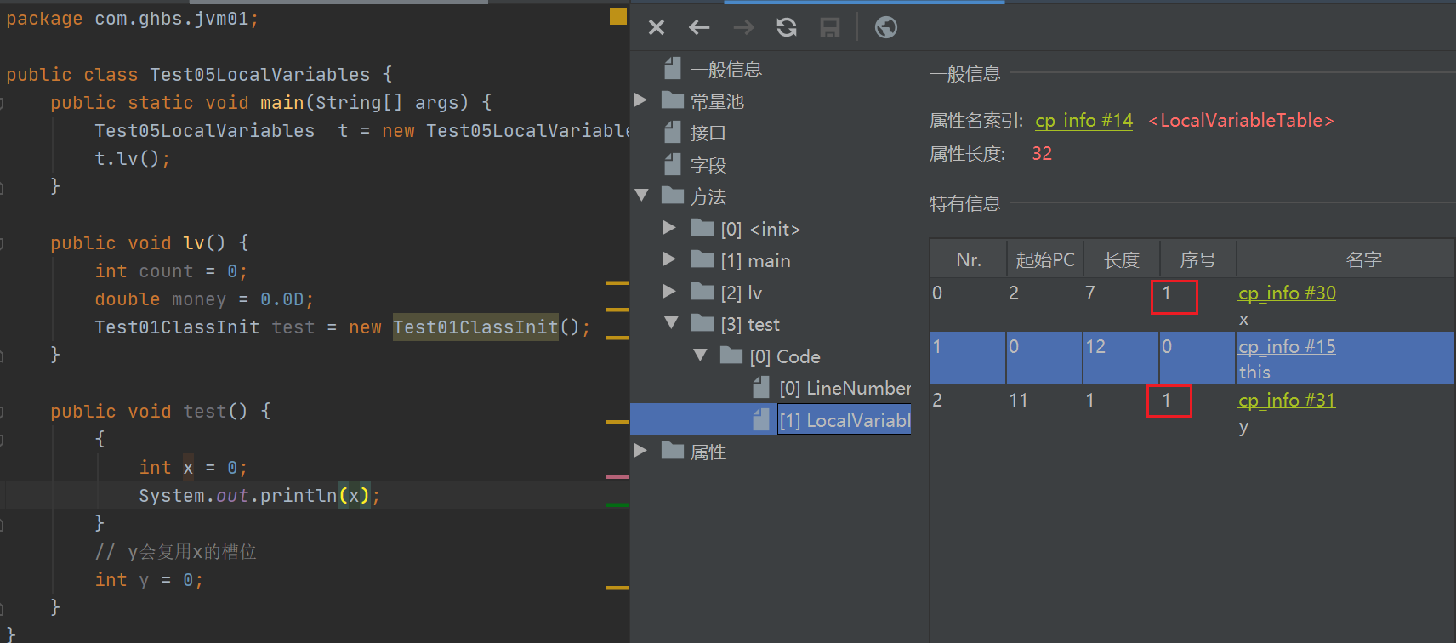Open the cp_info #14 link

(1083, 121)
